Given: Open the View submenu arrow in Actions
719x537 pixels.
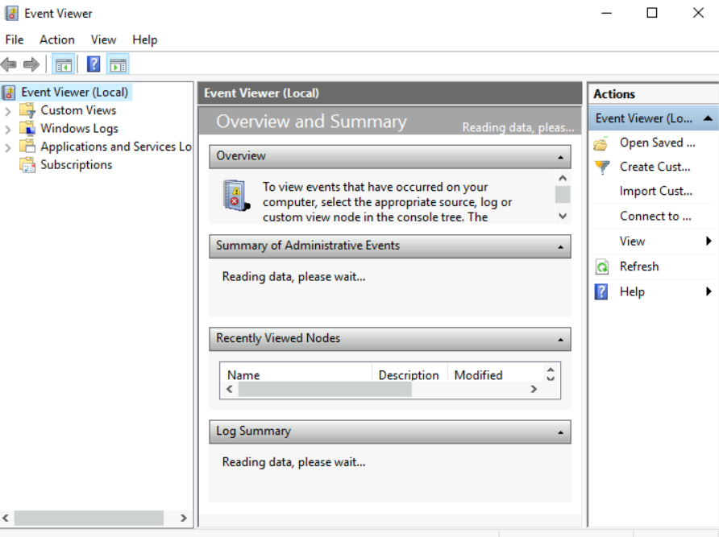Looking at the screenshot, I should (709, 241).
